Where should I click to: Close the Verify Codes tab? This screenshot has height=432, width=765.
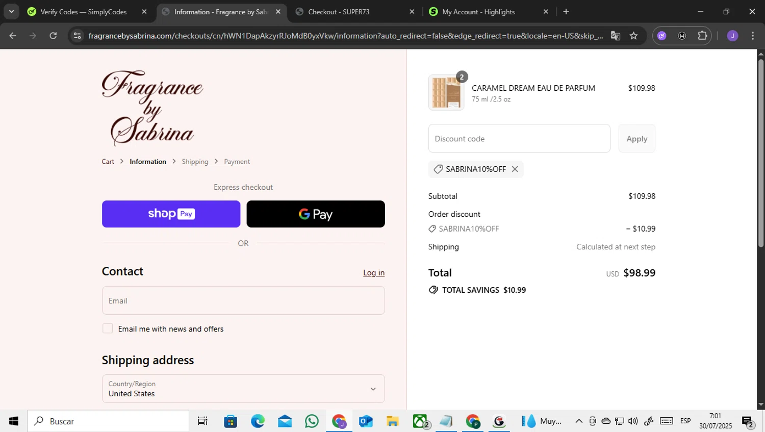(x=144, y=12)
